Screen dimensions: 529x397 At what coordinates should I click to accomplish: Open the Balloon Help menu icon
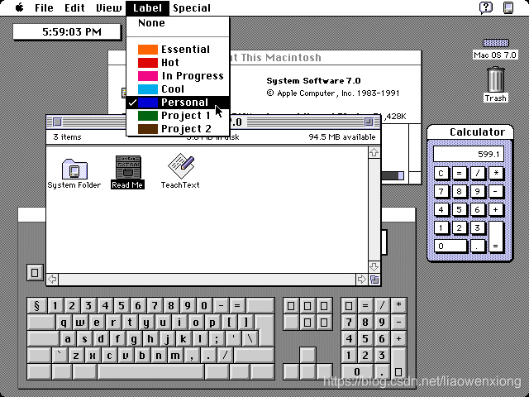coord(486,7)
